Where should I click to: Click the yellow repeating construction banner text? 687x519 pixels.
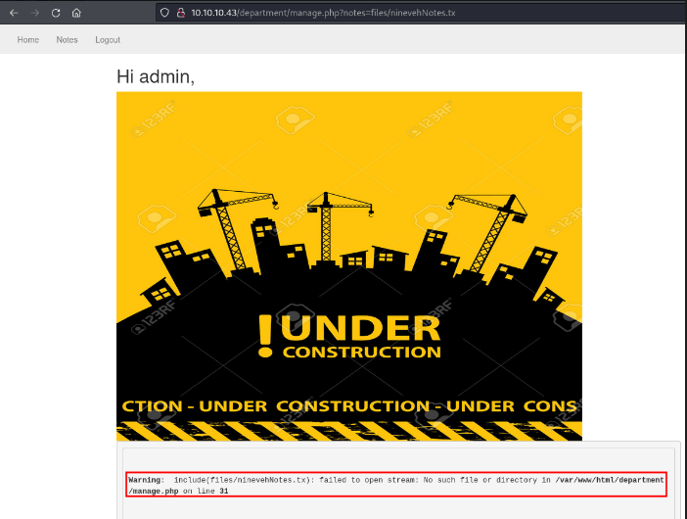(x=348, y=406)
